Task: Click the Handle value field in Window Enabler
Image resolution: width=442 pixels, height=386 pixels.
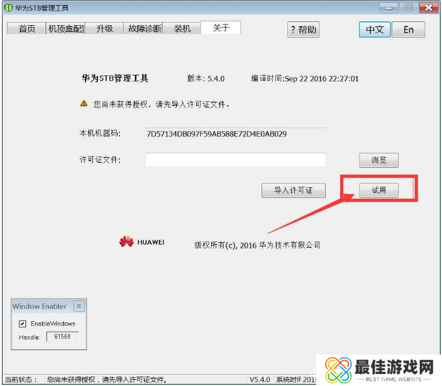Action: [x=61, y=338]
